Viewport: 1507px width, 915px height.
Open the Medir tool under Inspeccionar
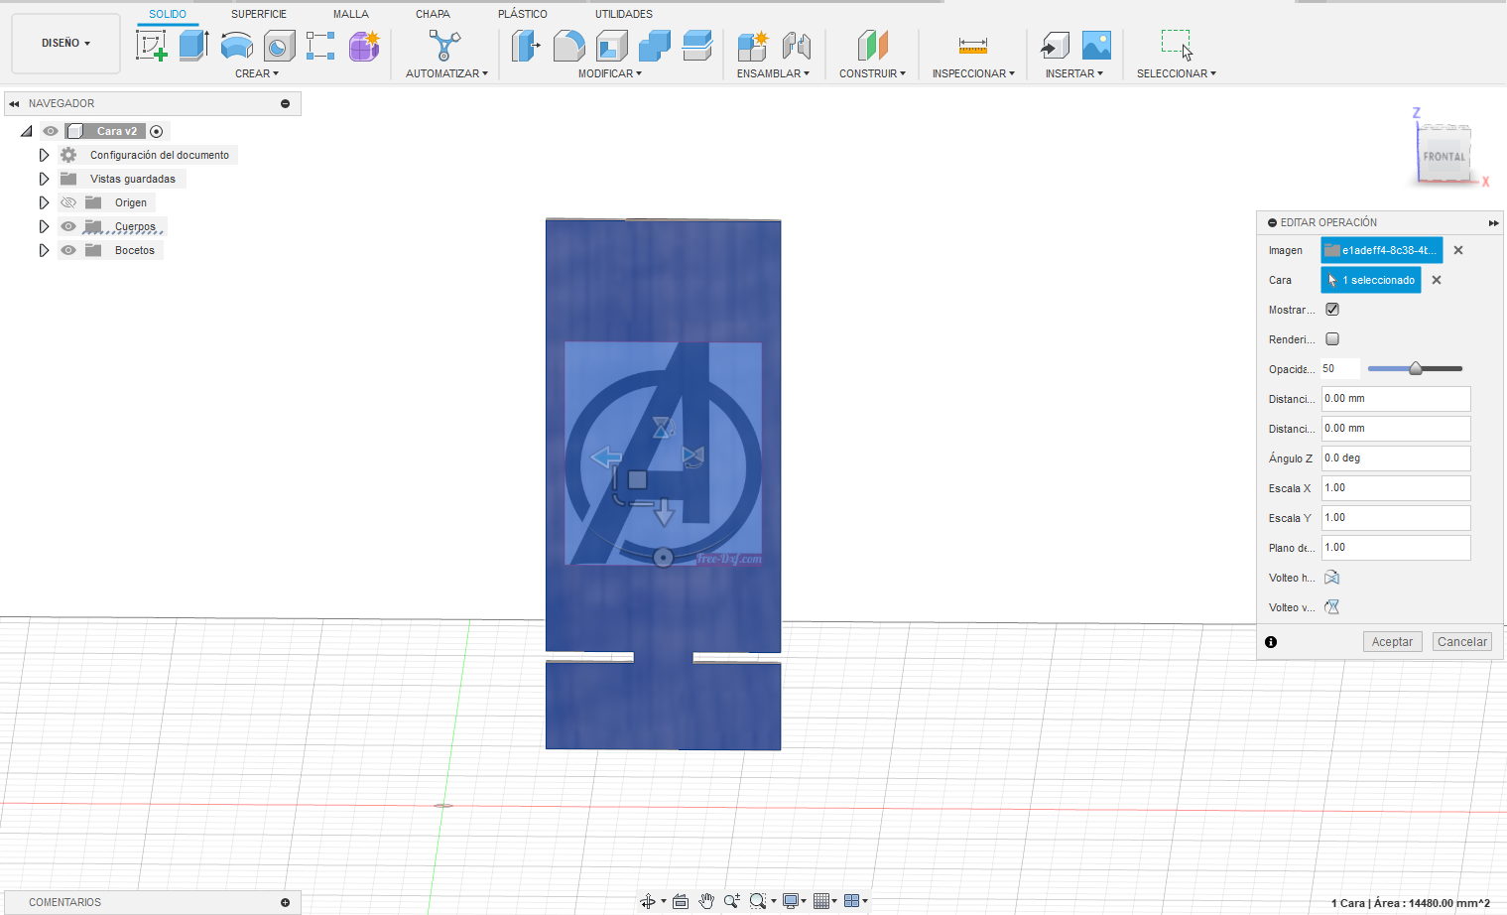(x=972, y=46)
